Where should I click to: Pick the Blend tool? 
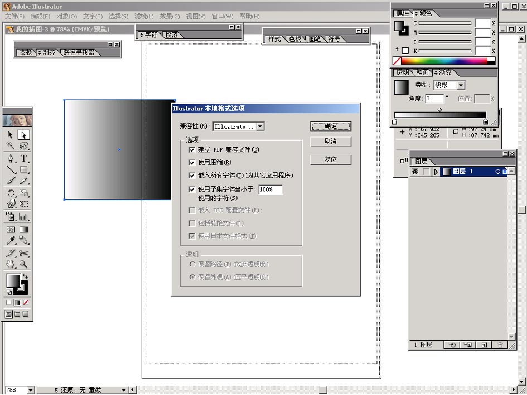click(x=23, y=240)
